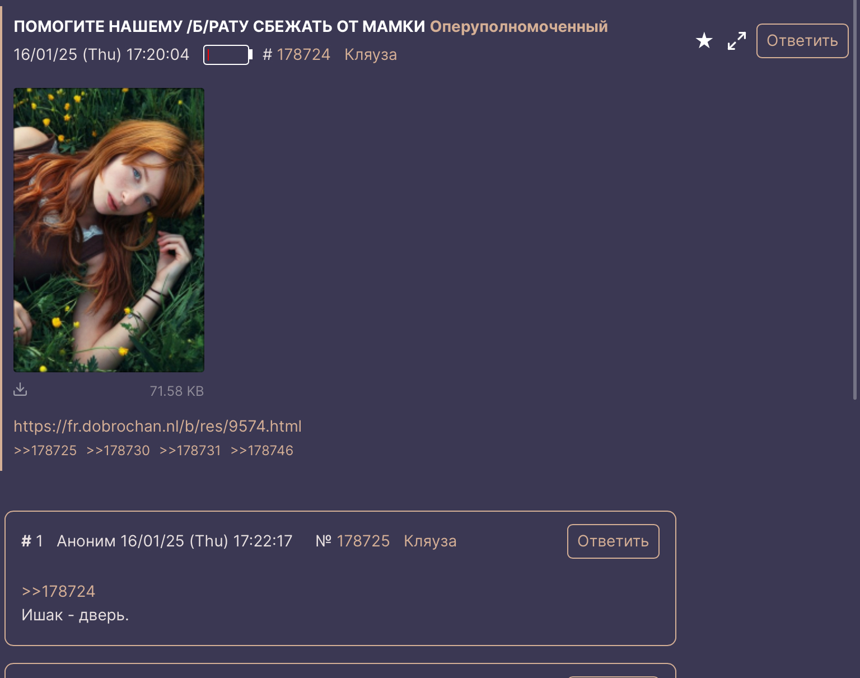Click the >>178724 quote in the reply body
860x678 pixels.
coord(58,591)
